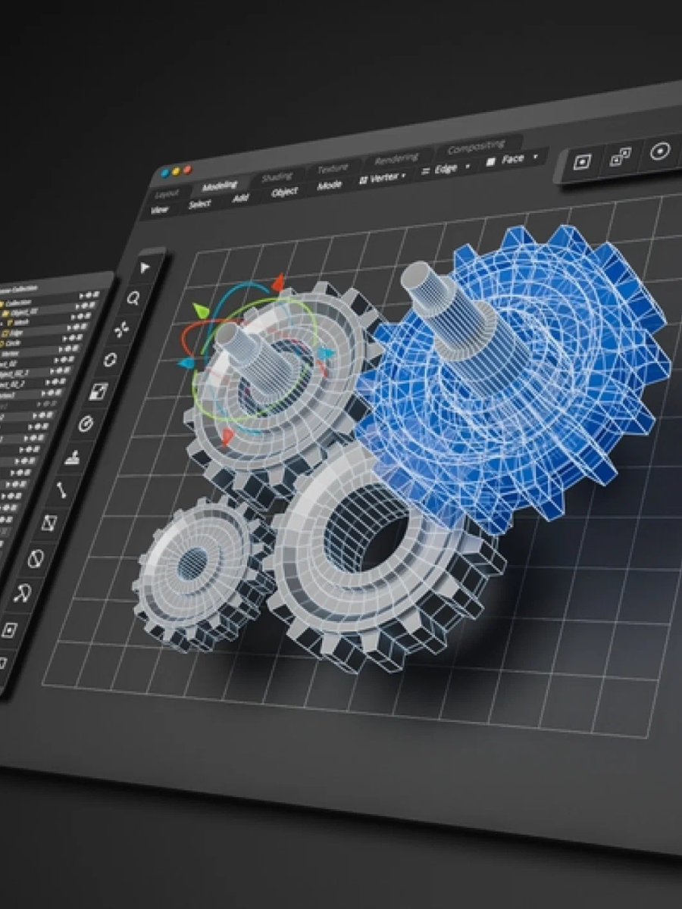This screenshot has height=909, width=682.
Task: Toggle visibility icons on Edge row
Action: coord(74,327)
